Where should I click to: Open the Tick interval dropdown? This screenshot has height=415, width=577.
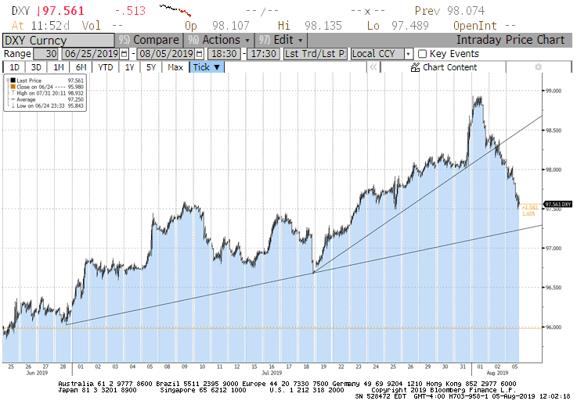207,67
